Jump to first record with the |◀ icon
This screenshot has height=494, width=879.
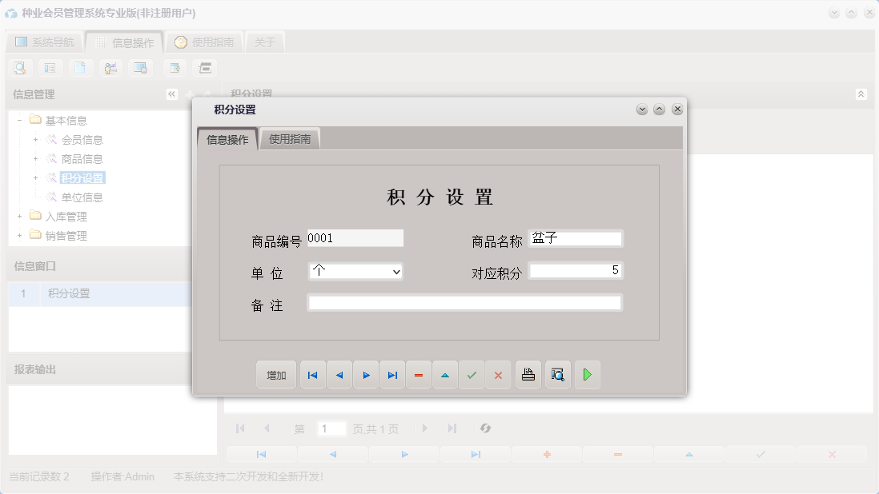click(x=312, y=374)
